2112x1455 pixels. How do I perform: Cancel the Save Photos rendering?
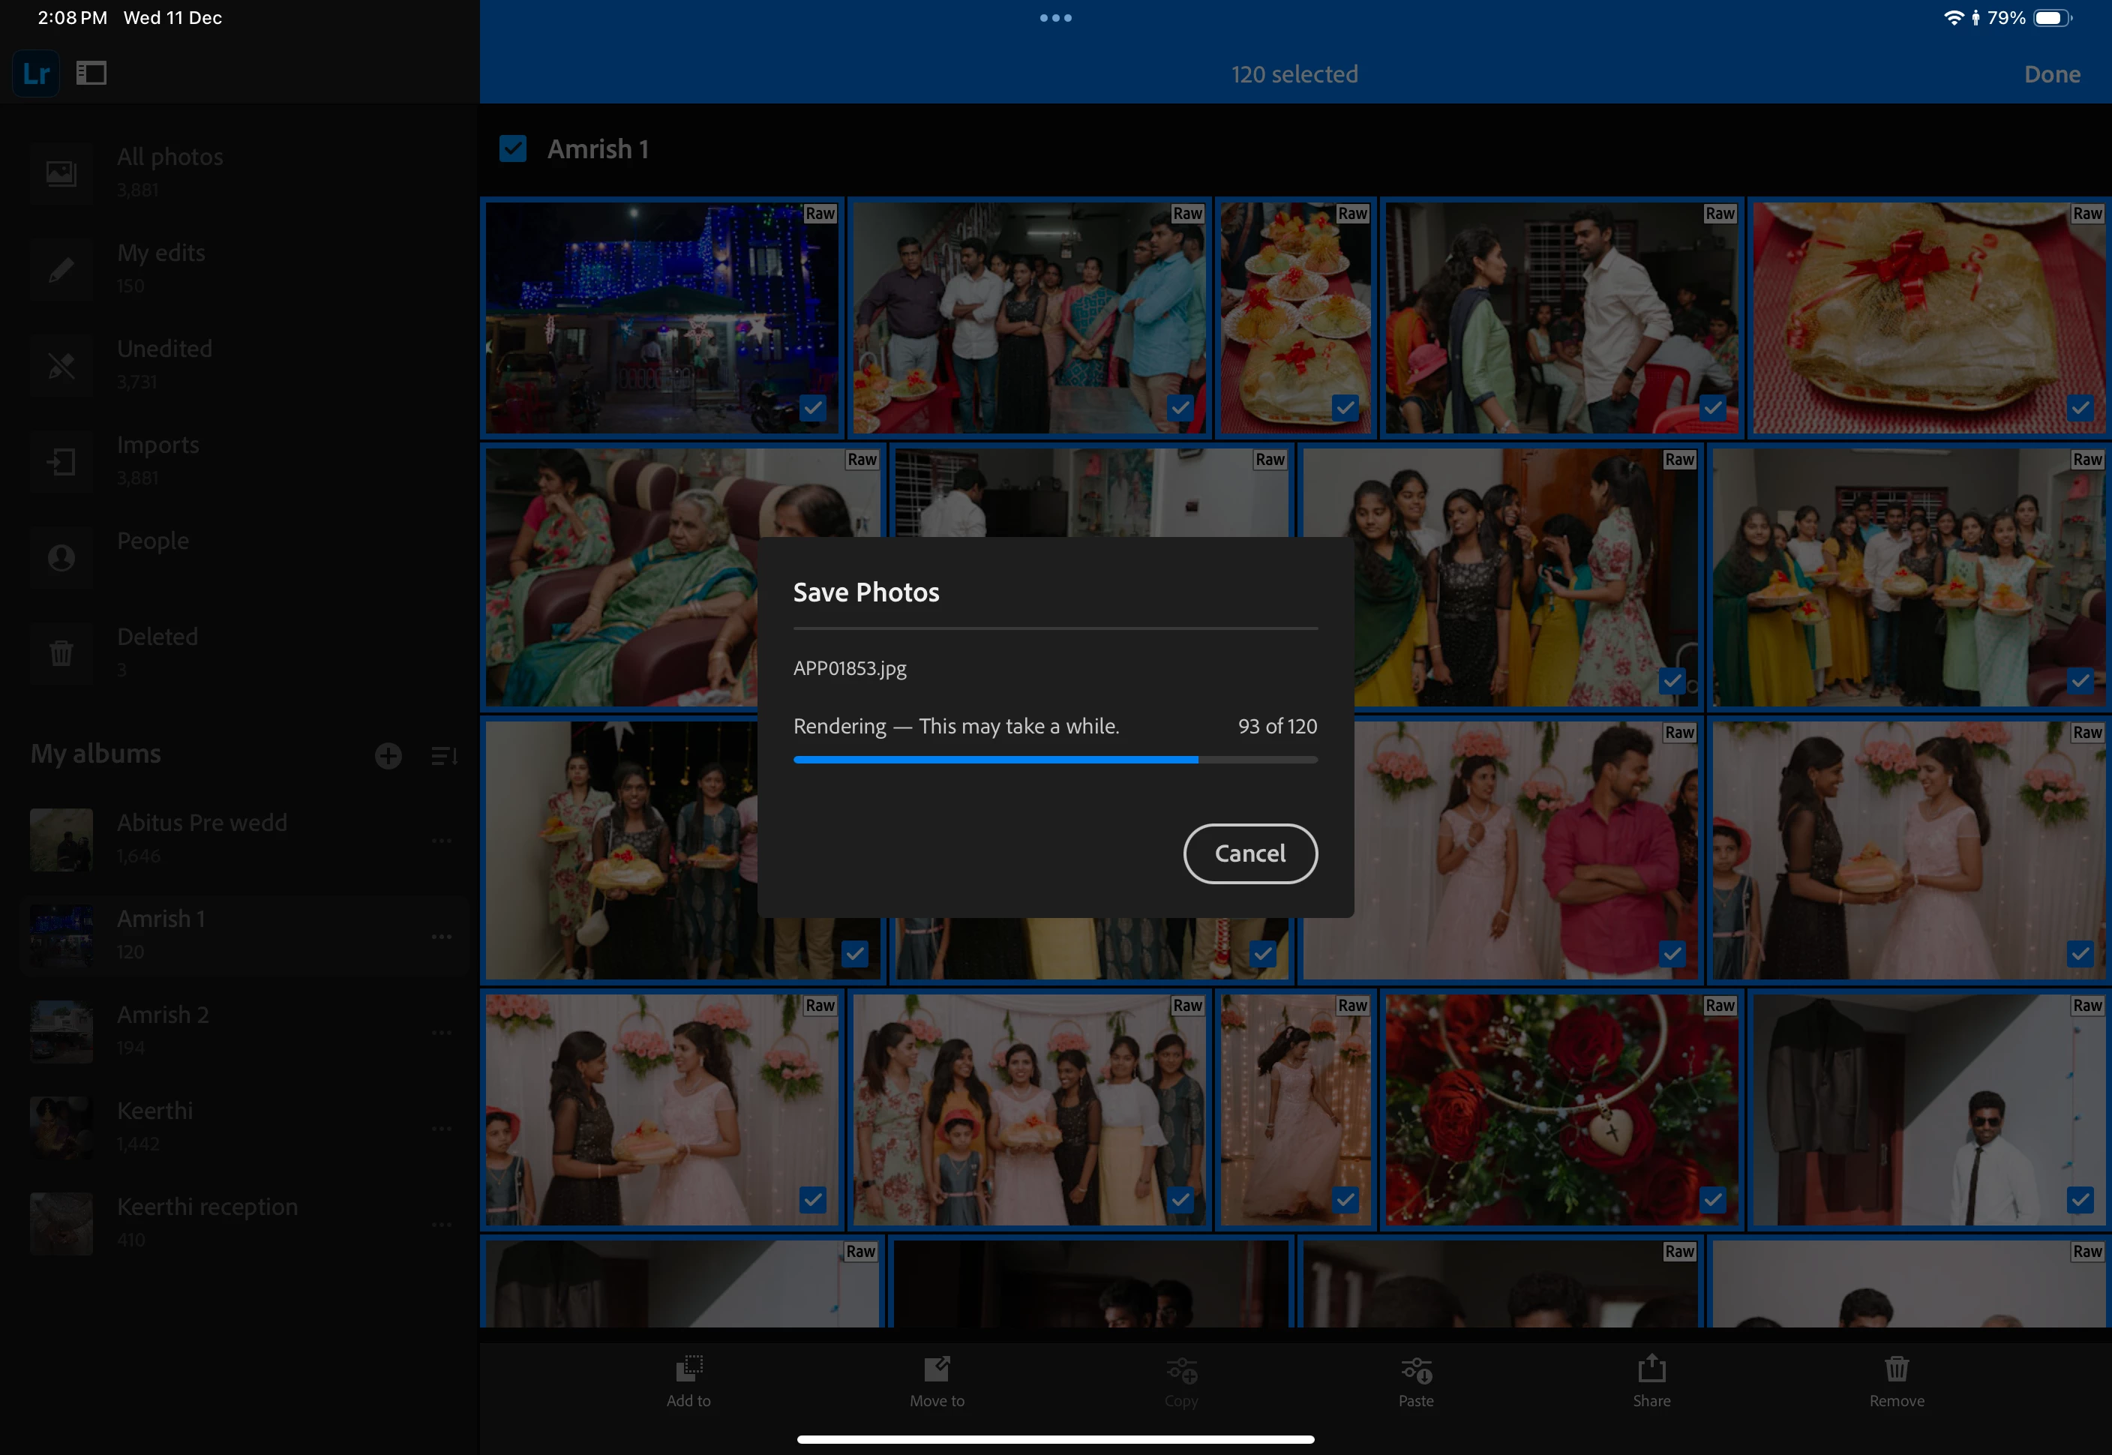click(1249, 853)
